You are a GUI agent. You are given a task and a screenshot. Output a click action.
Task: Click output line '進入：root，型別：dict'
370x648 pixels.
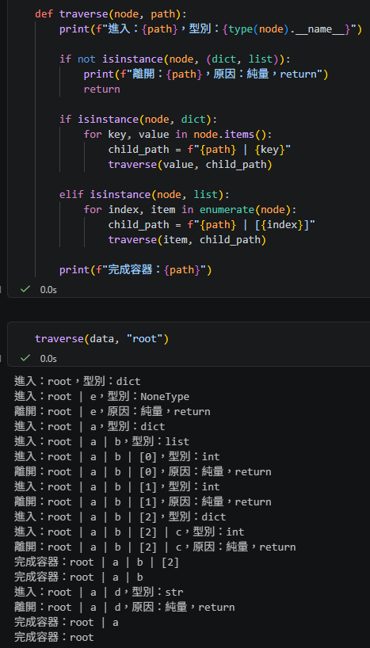(x=78, y=381)
